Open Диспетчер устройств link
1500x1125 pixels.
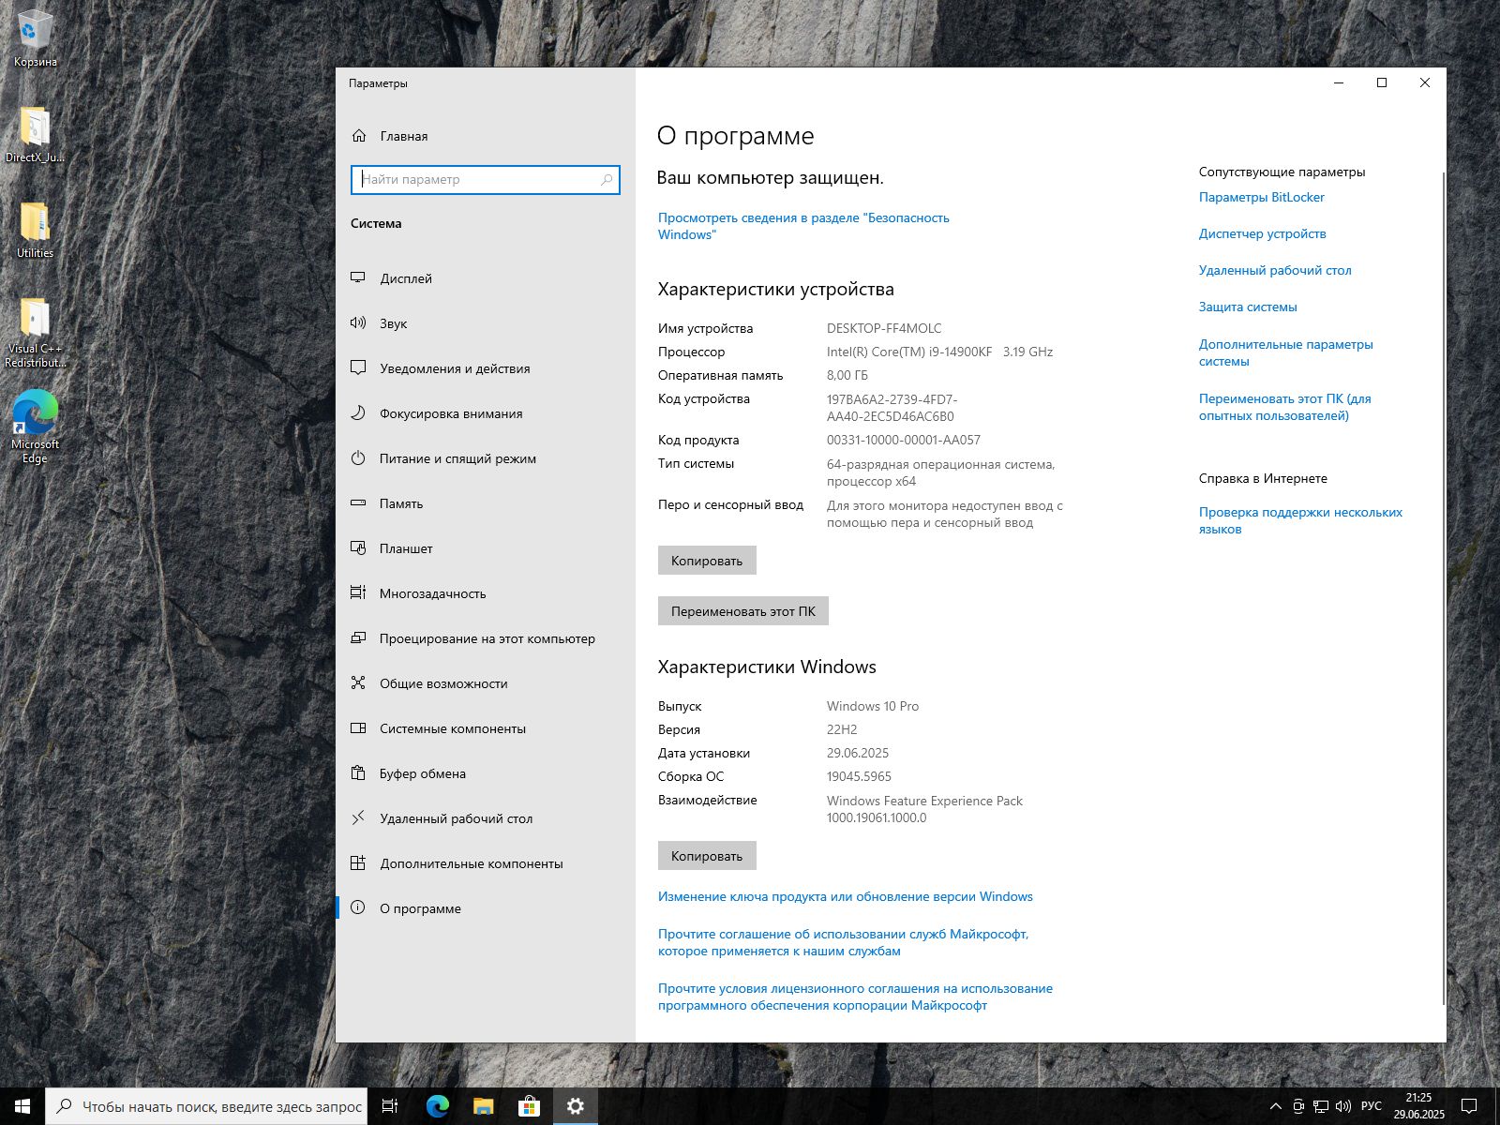[1262, 233]
